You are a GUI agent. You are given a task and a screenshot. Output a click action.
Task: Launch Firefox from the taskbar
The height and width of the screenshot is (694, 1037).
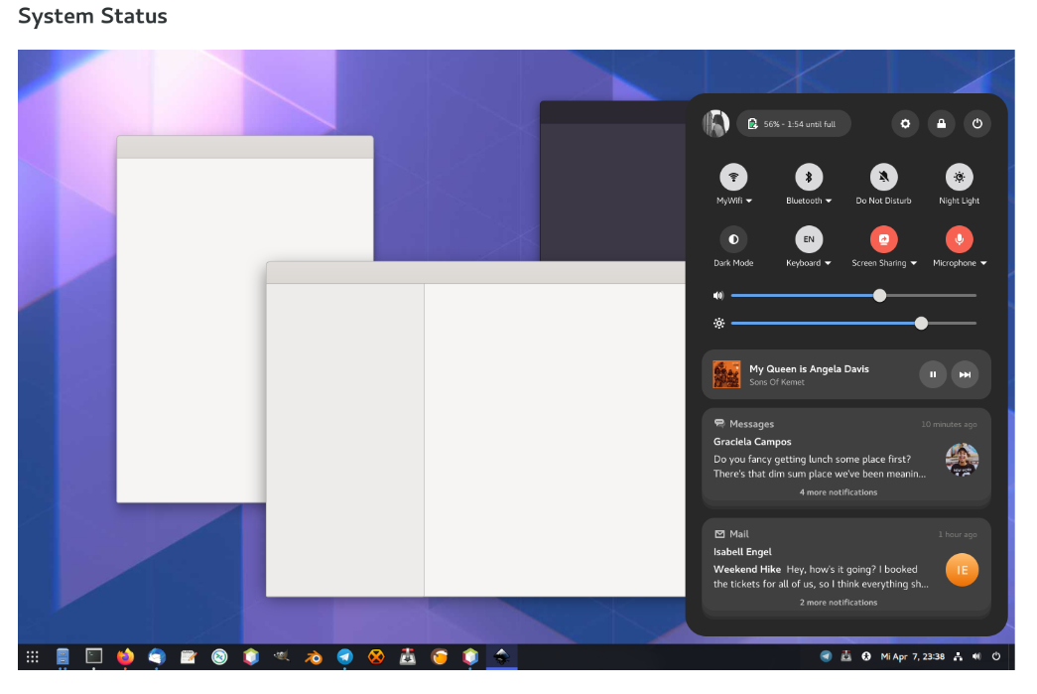point(125,656)
